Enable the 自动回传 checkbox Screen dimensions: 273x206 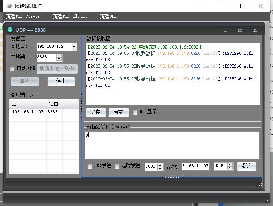click(12, 69)
